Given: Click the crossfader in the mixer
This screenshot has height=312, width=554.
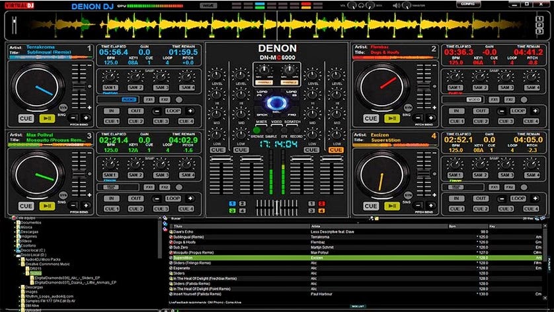Looking at the screenshot, I should click(277, 206).
